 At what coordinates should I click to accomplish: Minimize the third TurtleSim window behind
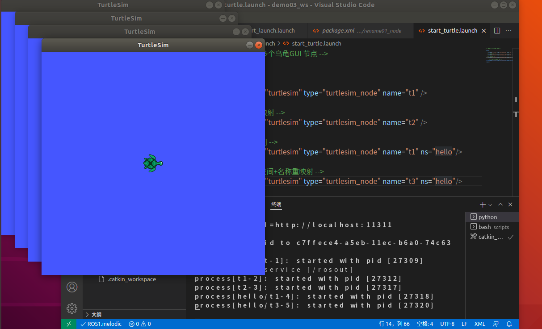click(223, 18)
